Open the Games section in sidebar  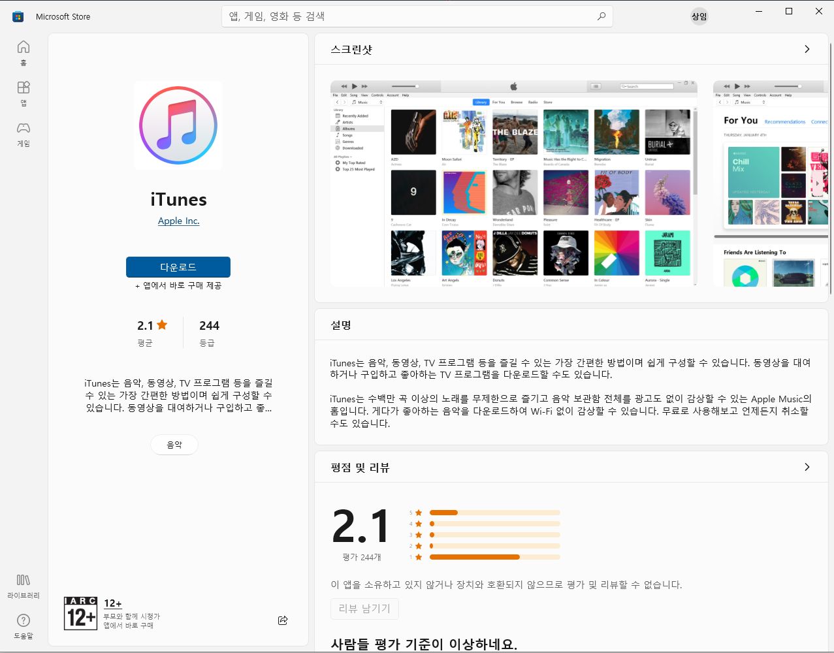[24, 134]
